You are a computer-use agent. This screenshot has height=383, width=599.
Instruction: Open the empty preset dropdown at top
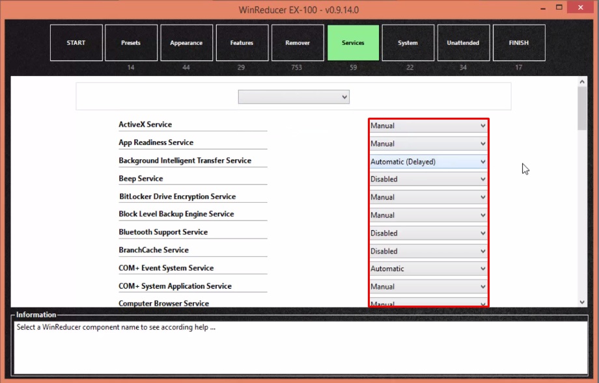(294, 97)
